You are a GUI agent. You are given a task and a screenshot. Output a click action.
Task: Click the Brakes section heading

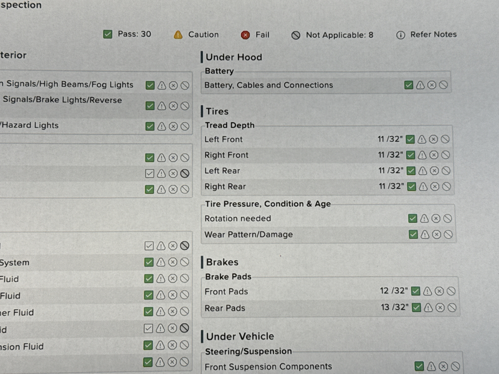coord(222,262)
